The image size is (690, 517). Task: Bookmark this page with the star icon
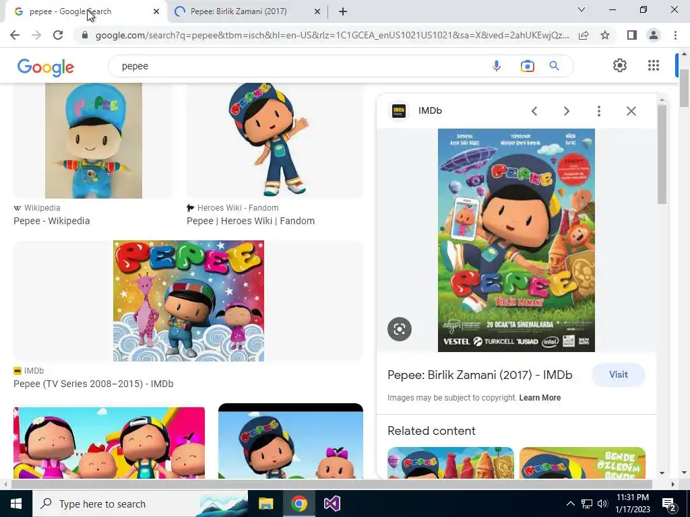(x=605, y=35)
